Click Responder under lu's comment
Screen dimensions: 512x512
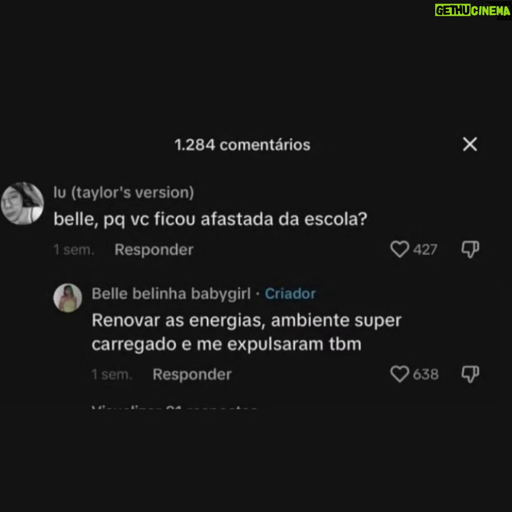(x=154, y=250)
